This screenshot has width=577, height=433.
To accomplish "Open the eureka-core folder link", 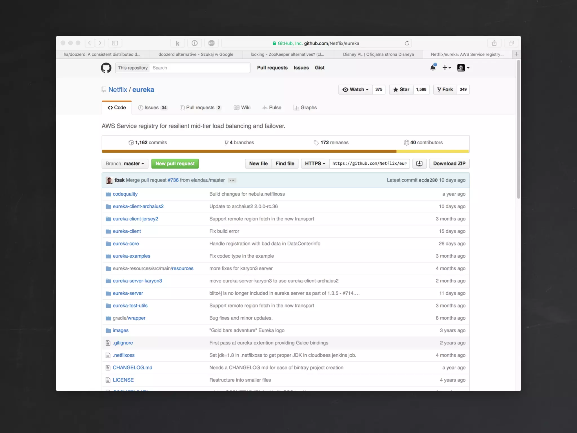I will point(126,244).
